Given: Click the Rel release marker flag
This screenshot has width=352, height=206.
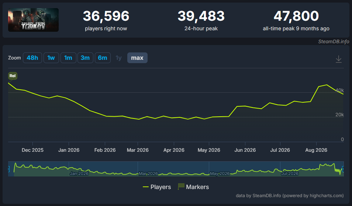Looking at the screenshot, I should point(13,76).
